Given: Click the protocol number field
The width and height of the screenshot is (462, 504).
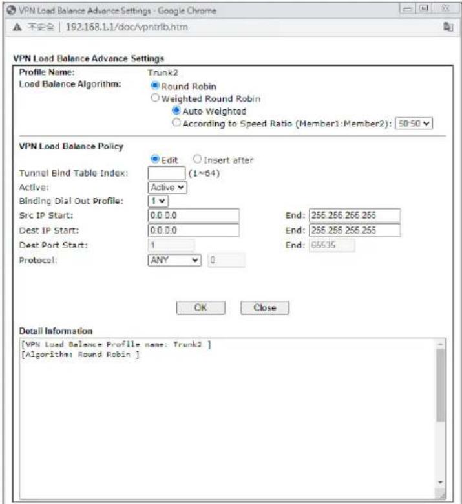Looking at the screenshot, I should (x=226, y=260).
